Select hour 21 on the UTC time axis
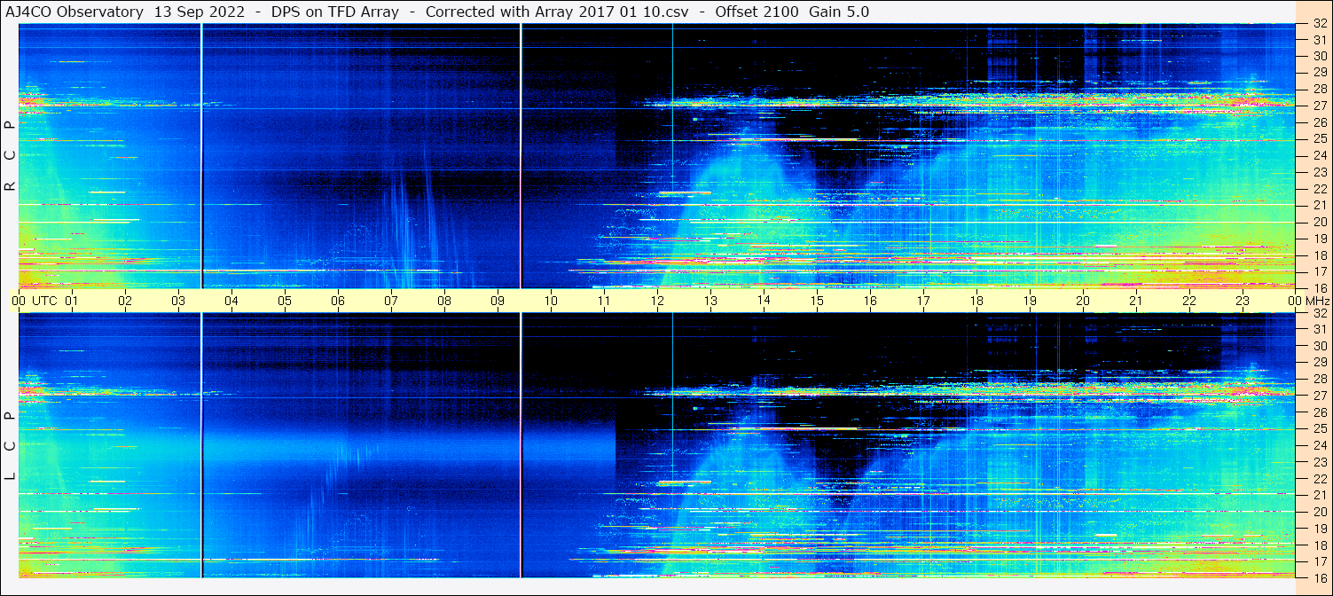Image resolution: width=1333 pixels, height=596 pixels. pyautogui.click(x=1136, y=301)
